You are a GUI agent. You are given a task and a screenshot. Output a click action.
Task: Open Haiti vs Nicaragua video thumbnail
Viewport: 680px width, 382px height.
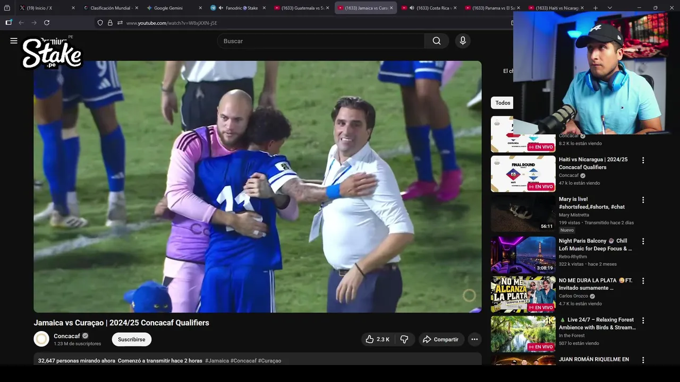tap(523, 173)
